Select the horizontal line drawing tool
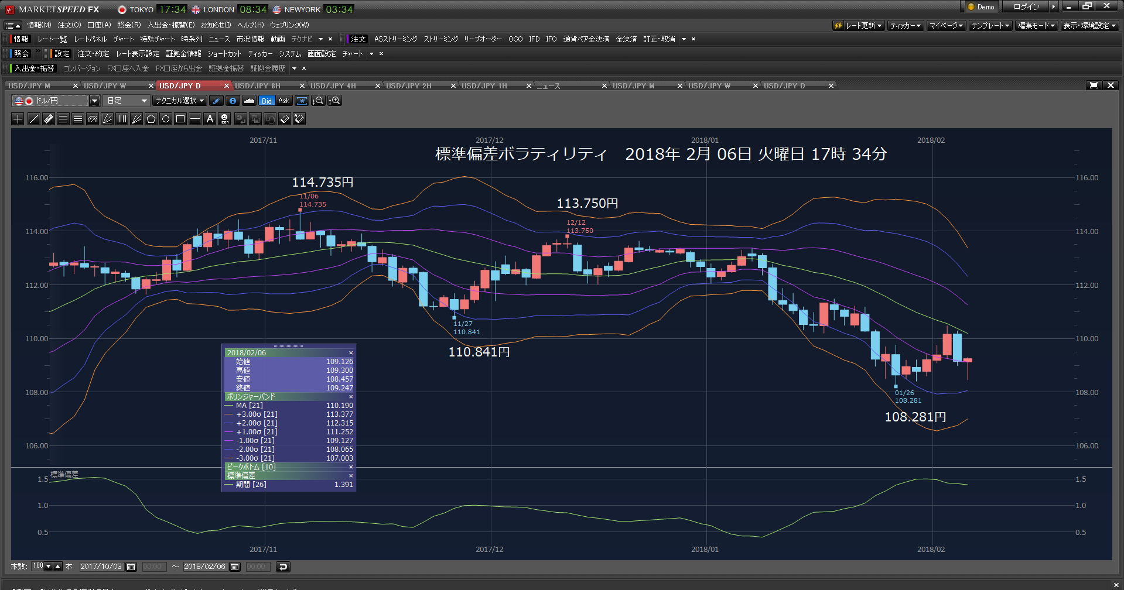Screen dimensions: 1124x590 click(x=195, y=119)
